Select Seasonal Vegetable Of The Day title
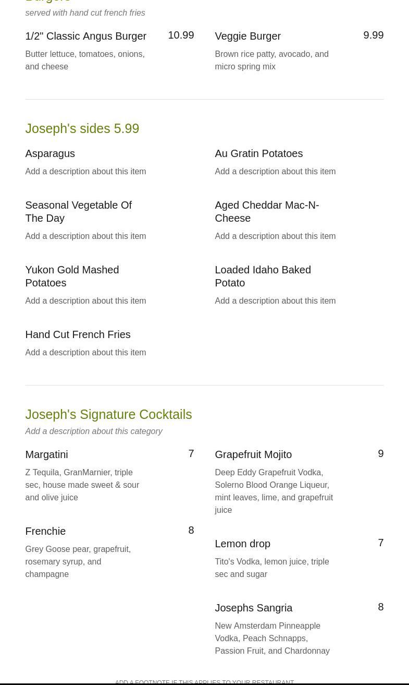Viewport: 409px width, 685px height. [78, 211]
